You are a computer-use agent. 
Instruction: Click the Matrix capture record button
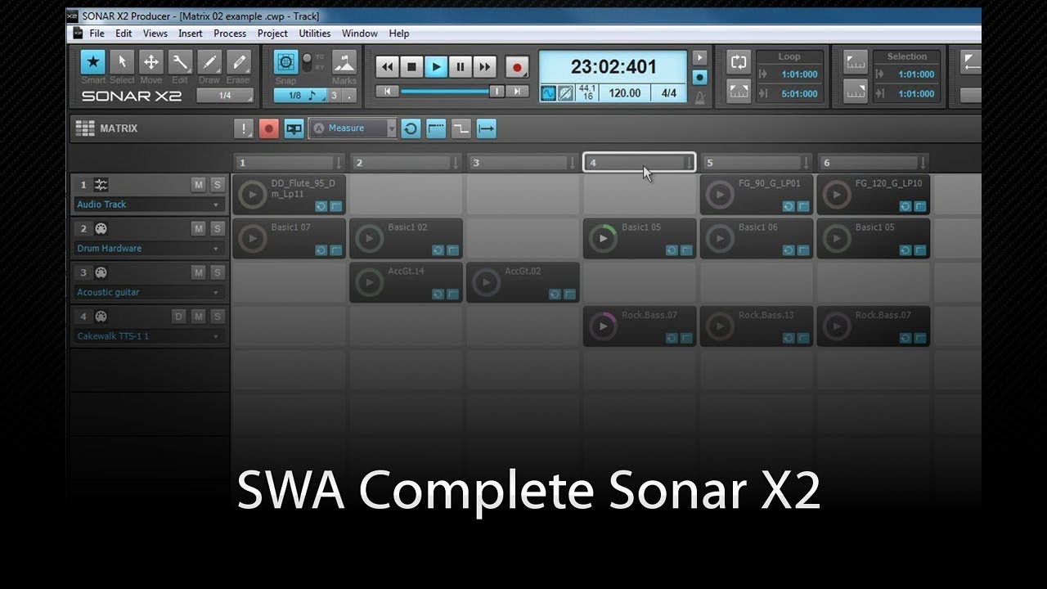pyautogui.click(x=268, y=128)
